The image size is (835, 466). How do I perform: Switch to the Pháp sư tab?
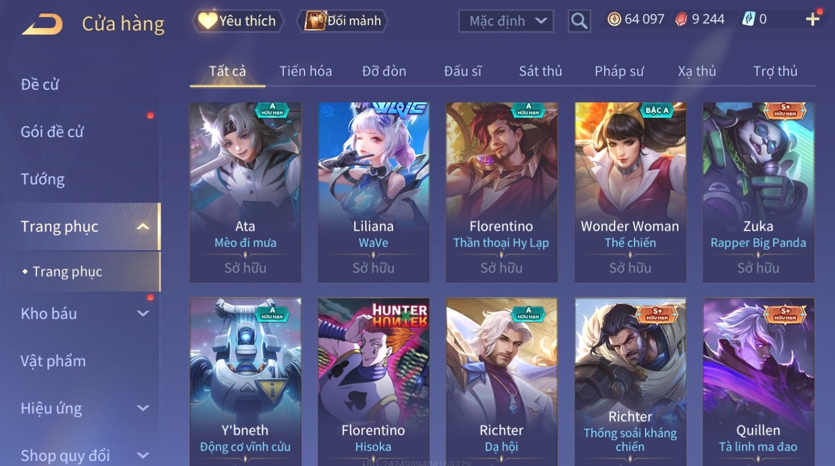(x=619, y=71)
